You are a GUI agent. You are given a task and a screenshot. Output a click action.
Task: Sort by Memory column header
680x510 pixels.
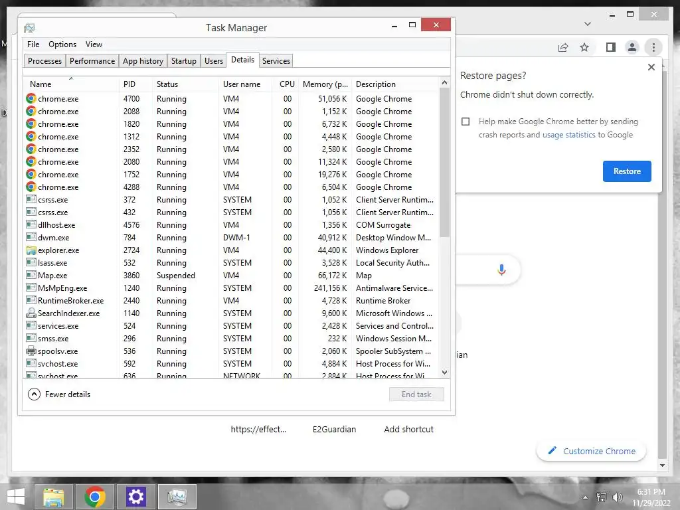click(x=325, y=84)
